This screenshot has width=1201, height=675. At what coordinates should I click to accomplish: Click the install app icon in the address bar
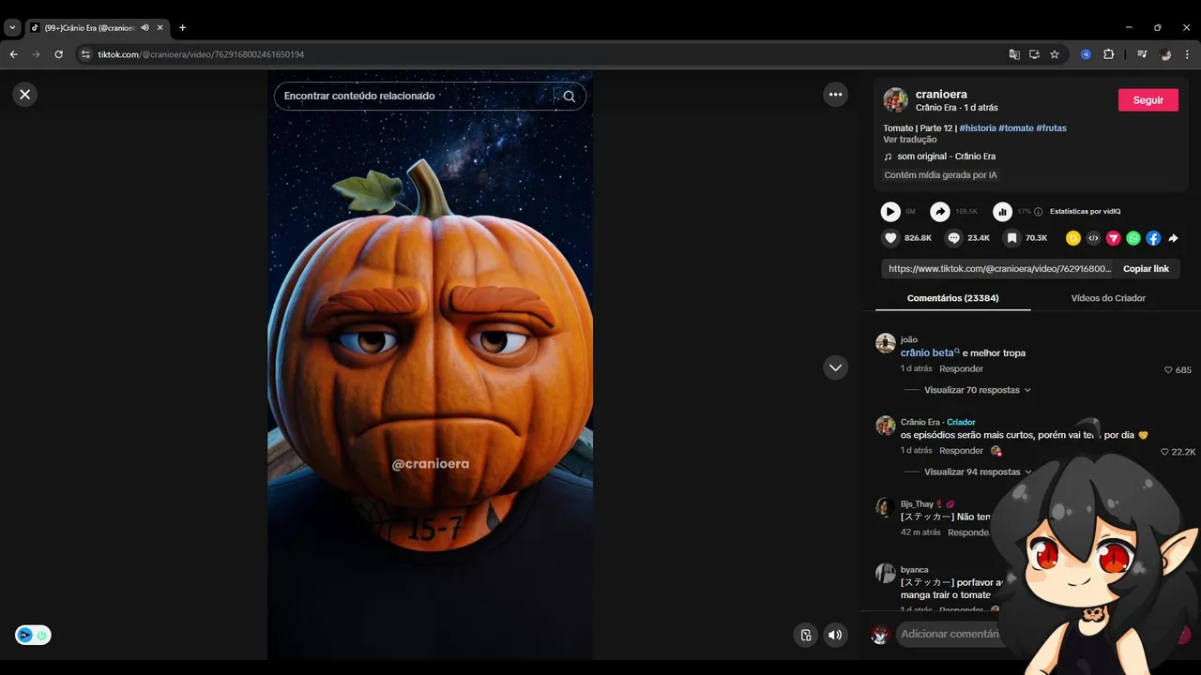pos(1034,54)
